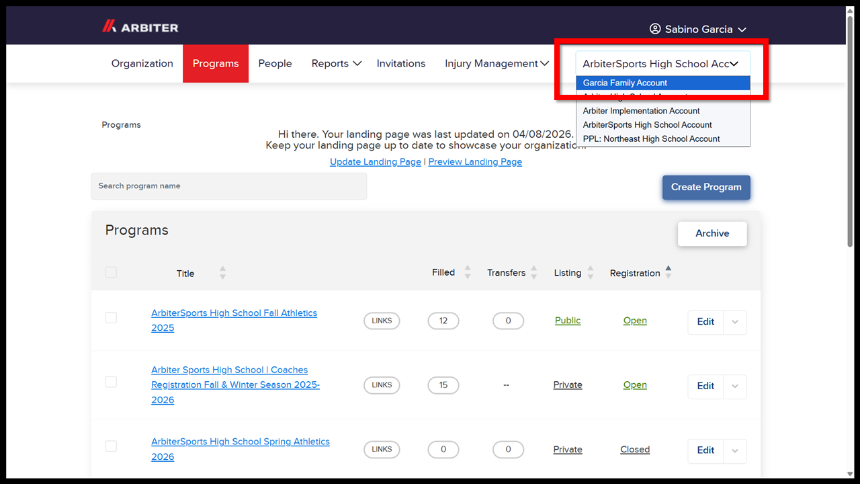Viewport: 860px width, 484px height.
Task: Sort programs using the Filled column arrows
Action: (468, 272)
